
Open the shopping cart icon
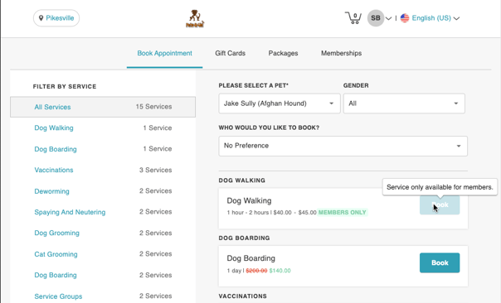(353, 18)
